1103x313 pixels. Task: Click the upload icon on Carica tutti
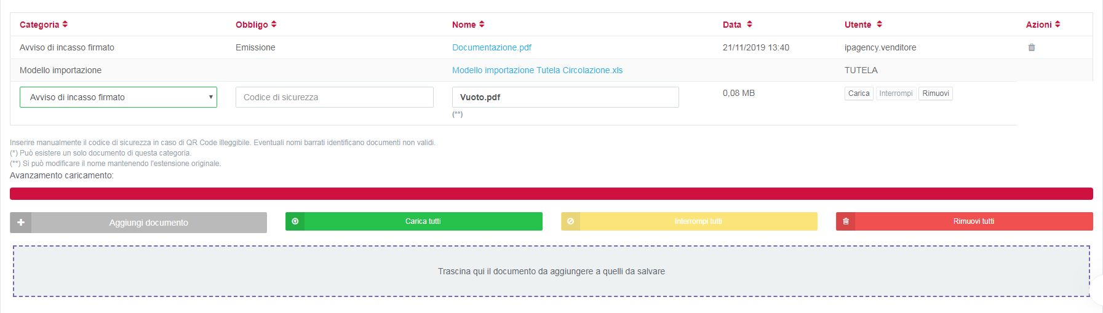[x=295, y=221]
